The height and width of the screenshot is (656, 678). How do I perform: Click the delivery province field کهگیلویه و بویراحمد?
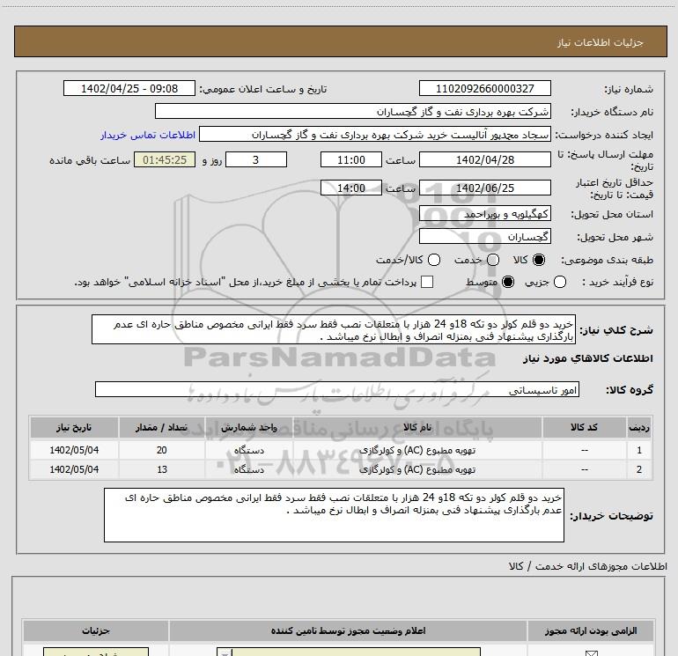tap(484, 214)
